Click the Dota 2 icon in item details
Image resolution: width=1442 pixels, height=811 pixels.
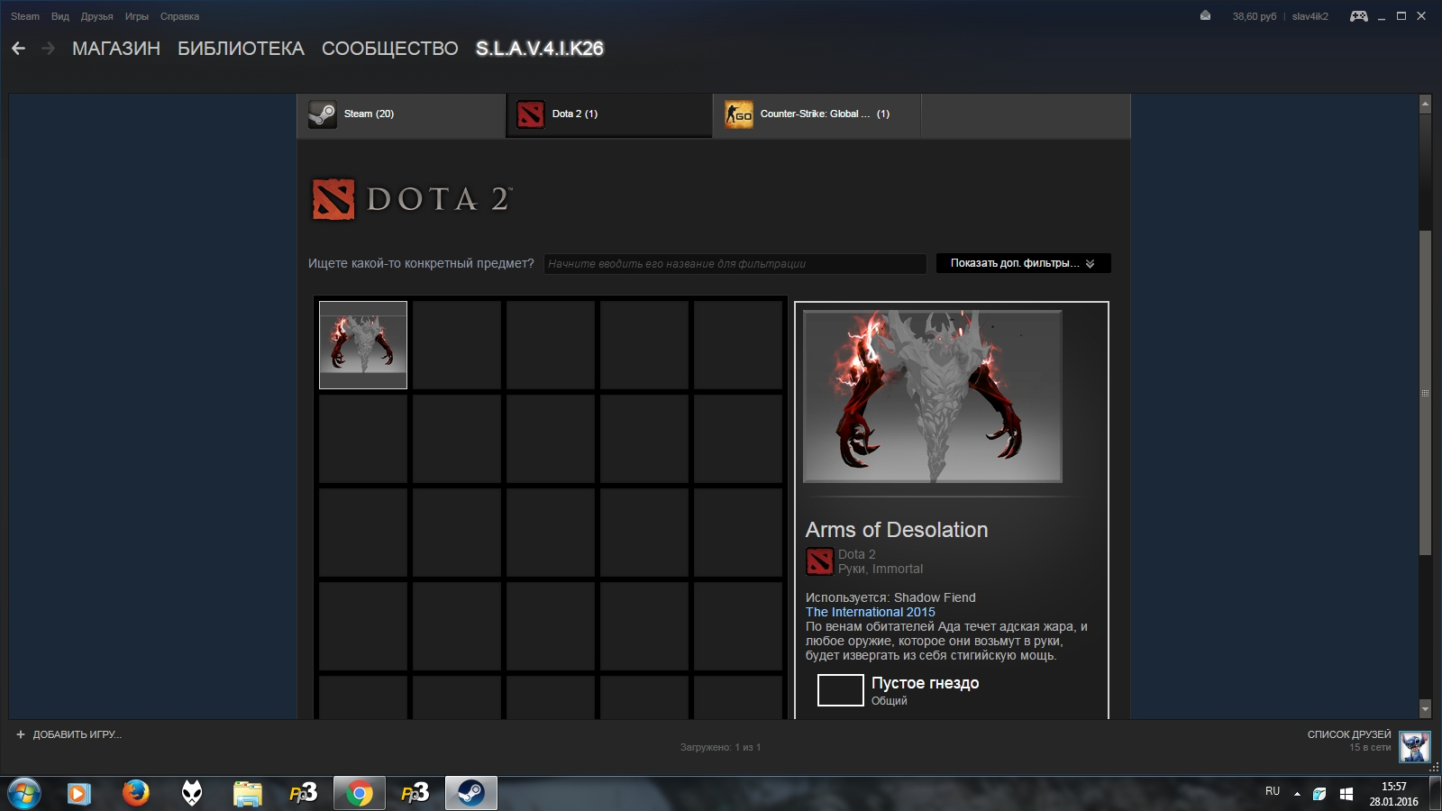click(819, 561)
